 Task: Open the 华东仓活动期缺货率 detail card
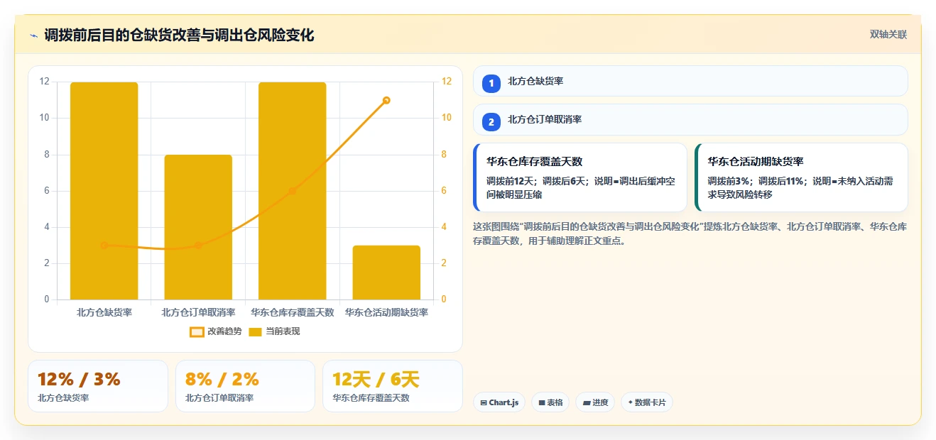[x=801, y=177]
